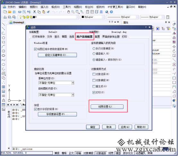Viewport: 178px width, 156px height.
Task: Toggle 显示字段的背景 checkbox
Action: tap(35, 109)
